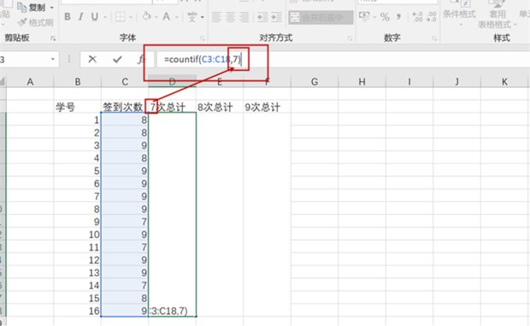Apply percent style
Viewport: 530px width, 326px height.
(385, 17)
